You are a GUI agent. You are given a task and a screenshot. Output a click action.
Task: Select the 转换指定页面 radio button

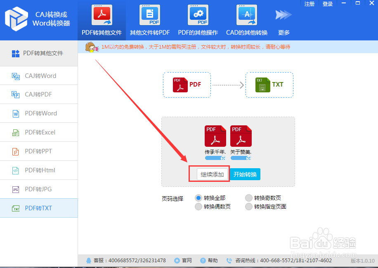[x=248, y=207]
